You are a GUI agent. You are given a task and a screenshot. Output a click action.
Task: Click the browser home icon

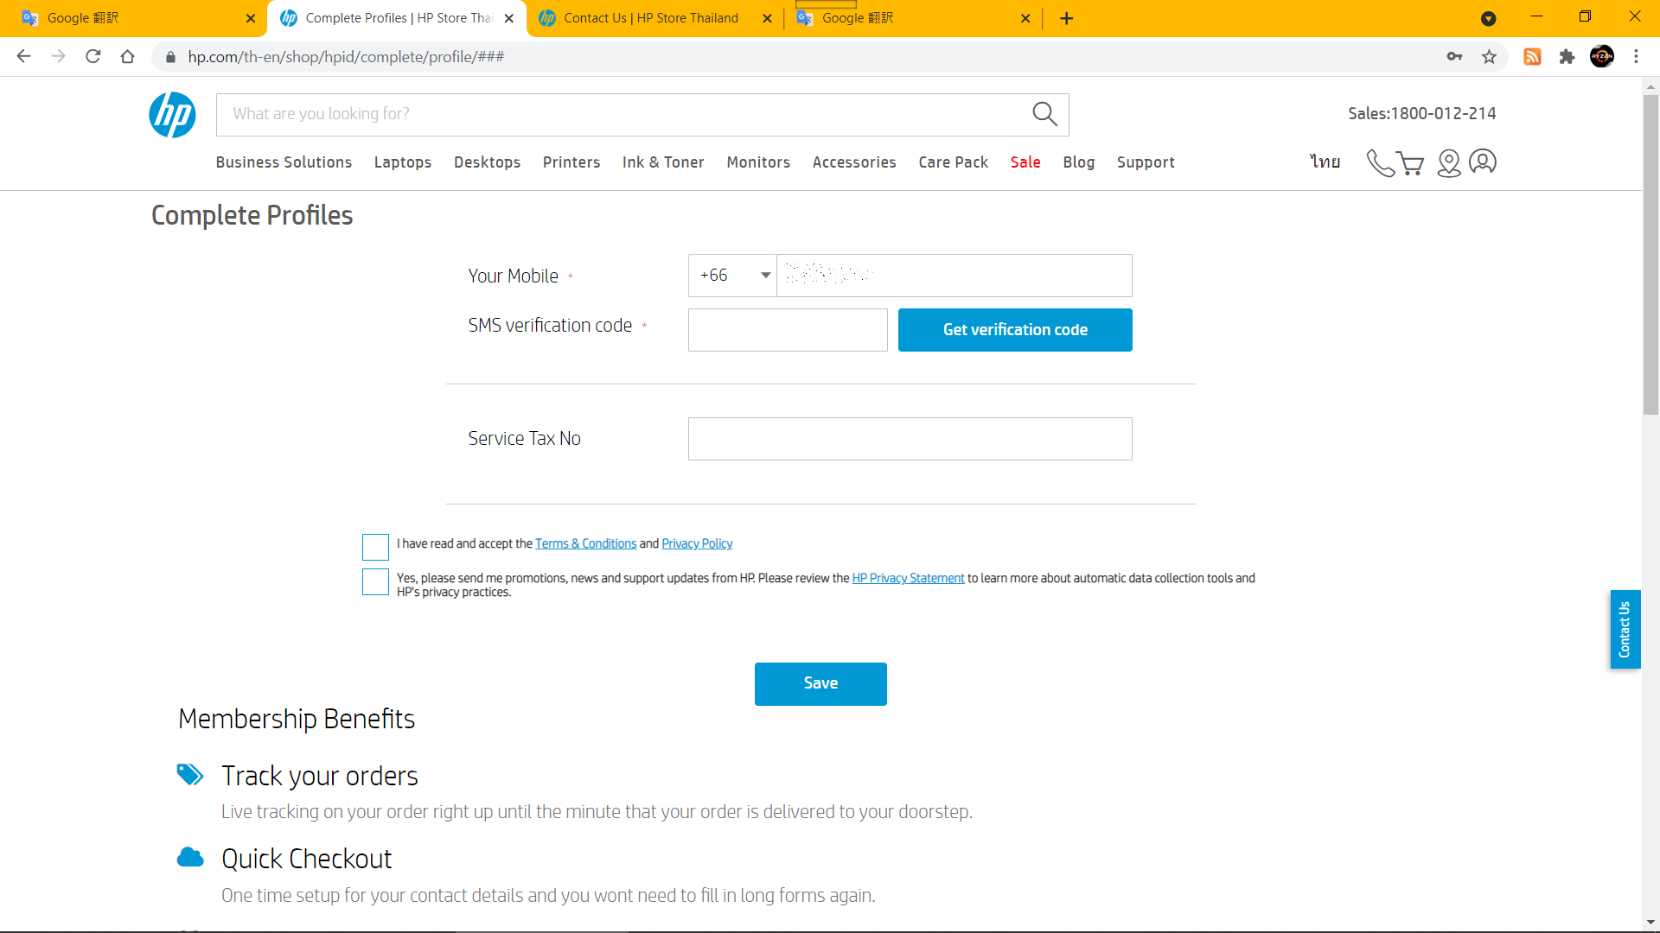[127, 56]
